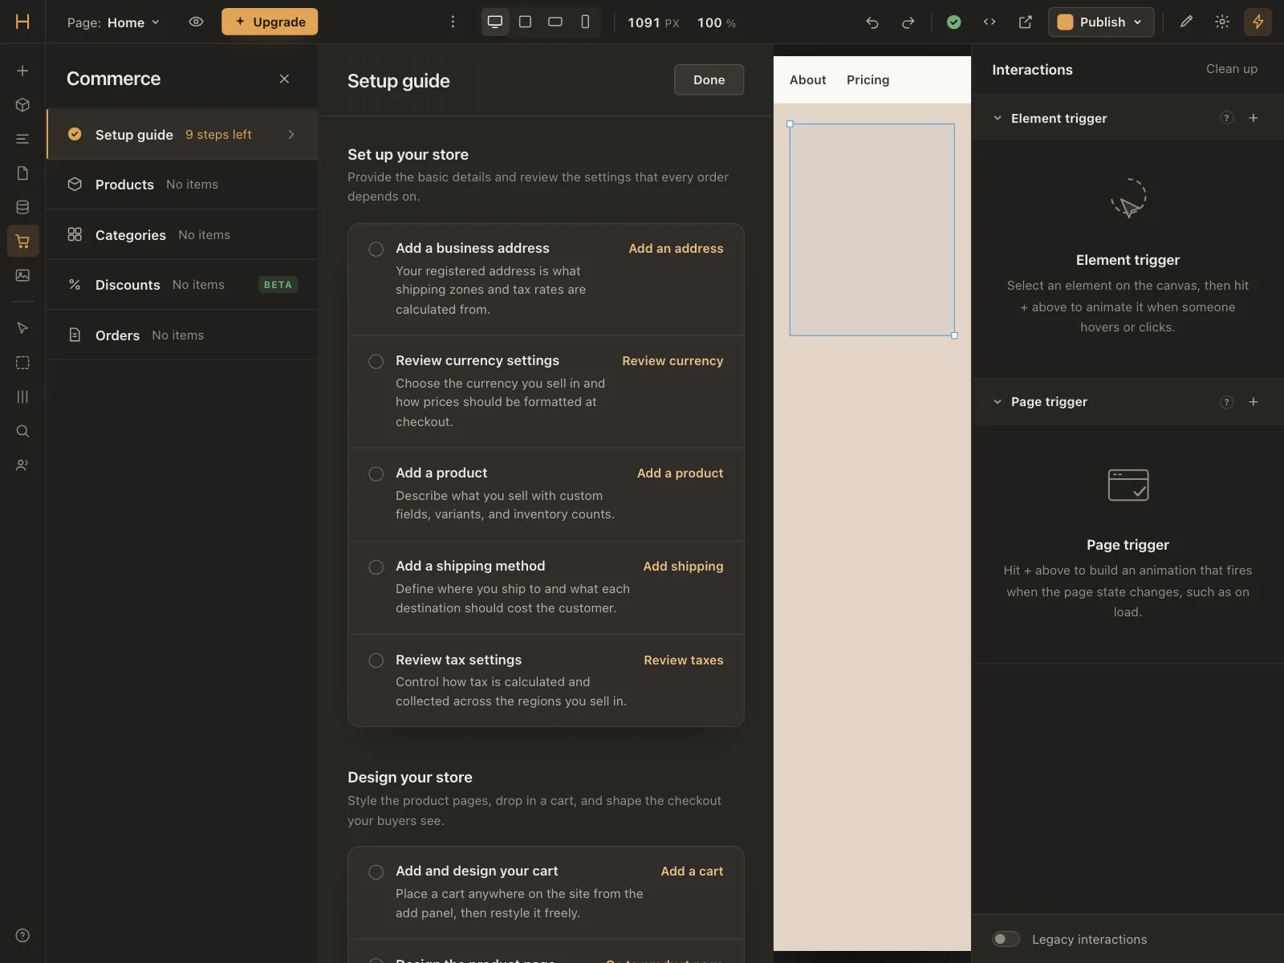This screenshot has height=963, width=1284.
Task: Open the Pages icon in sidebar
Action: point(22,173)
